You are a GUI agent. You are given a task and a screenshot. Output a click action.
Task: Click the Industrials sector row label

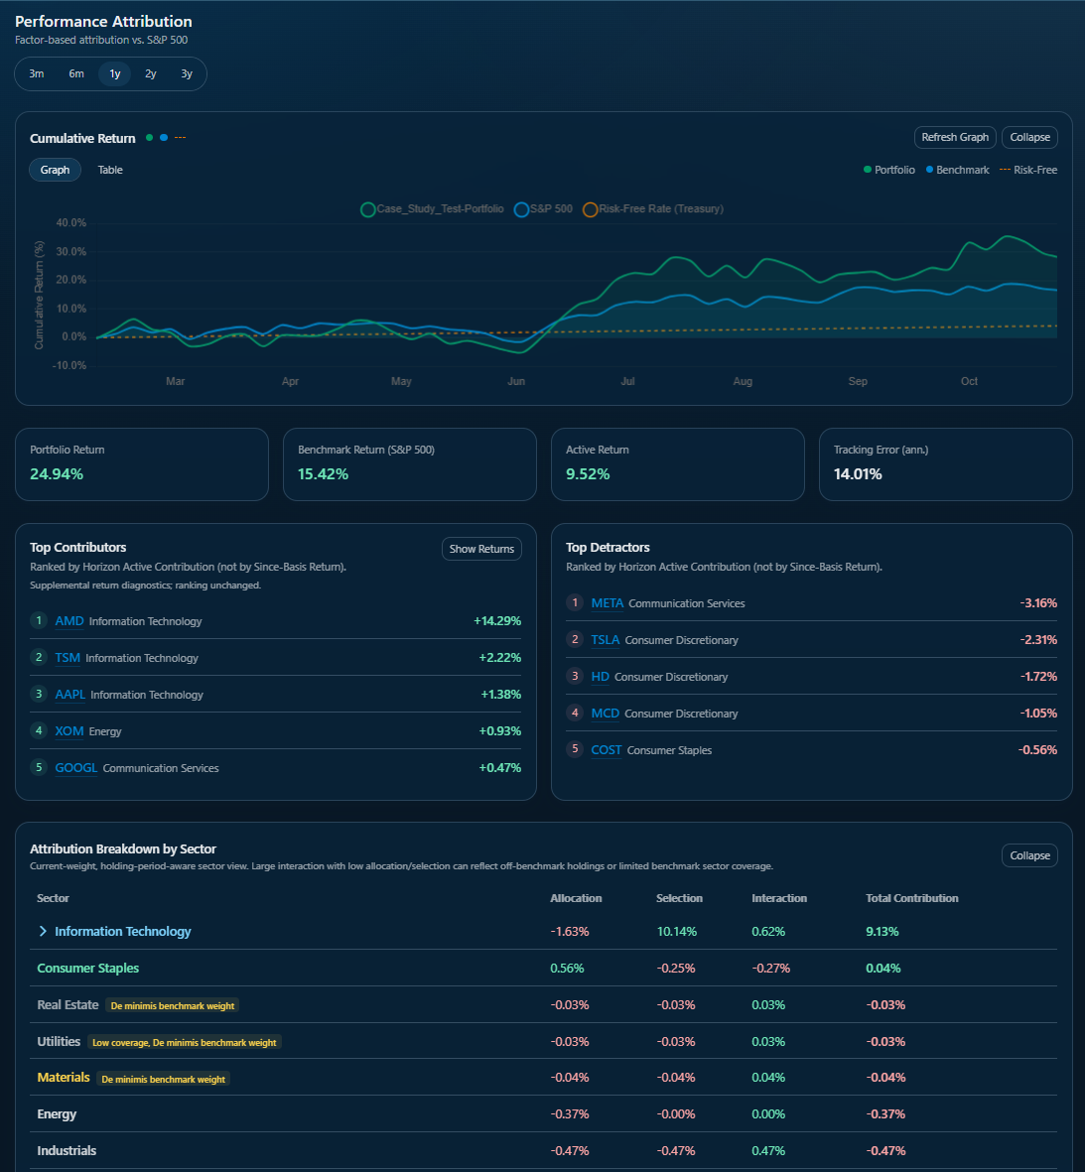click(x=67, y=1150)
